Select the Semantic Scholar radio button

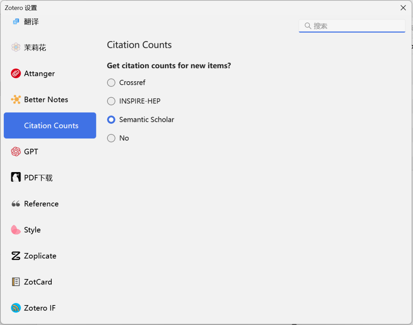111,120
